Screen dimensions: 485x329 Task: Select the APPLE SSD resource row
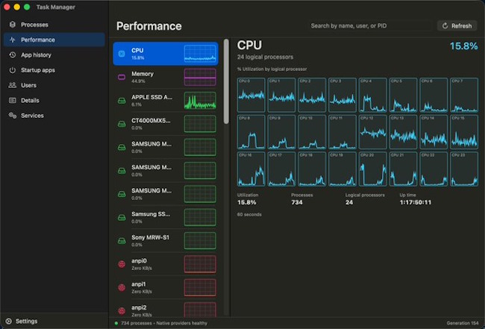(166, 101)
